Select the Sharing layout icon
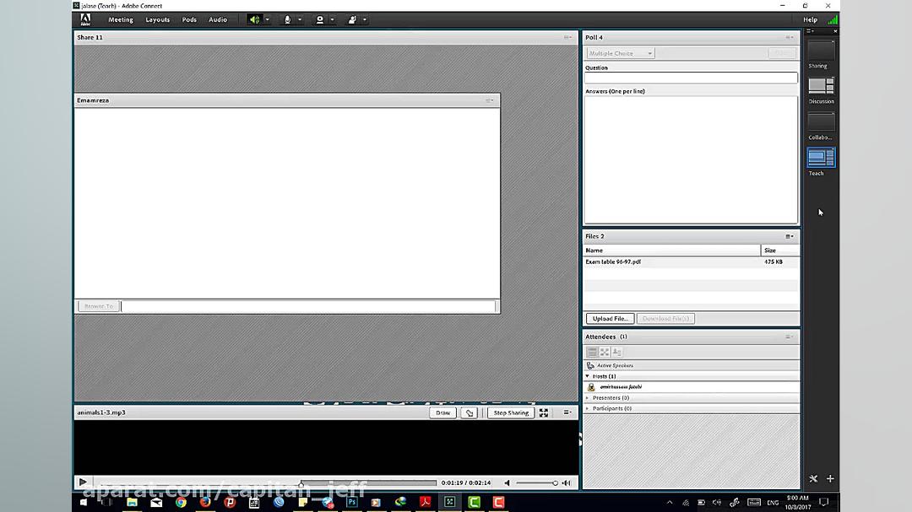The width and height of the screenshot is (912, 512). [x=819, y=52]
